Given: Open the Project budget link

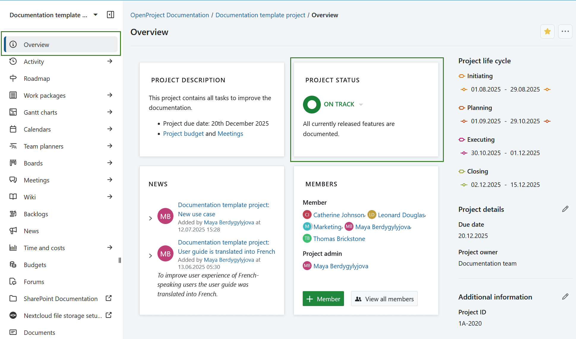Looking at the screenshot, I should point(183,133).
